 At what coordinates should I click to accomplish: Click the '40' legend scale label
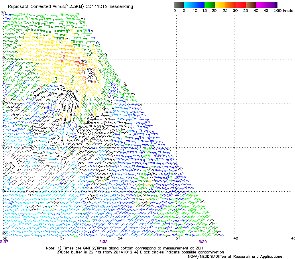click(256, 11)
